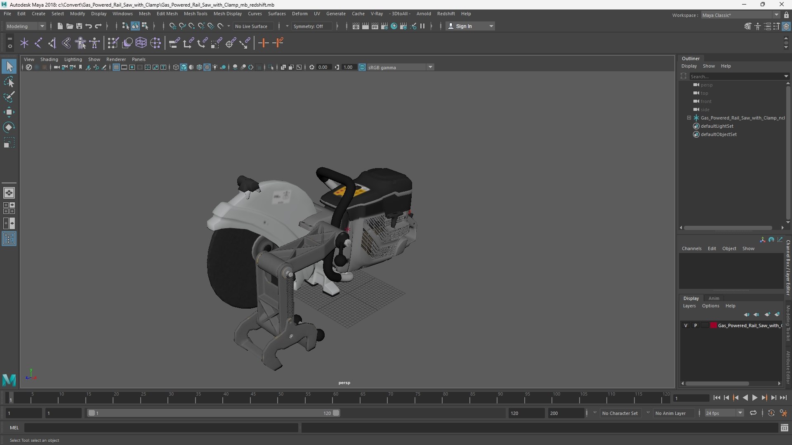Click the playback range slider bar
792x445 pixels.
(x=214, y=413)
